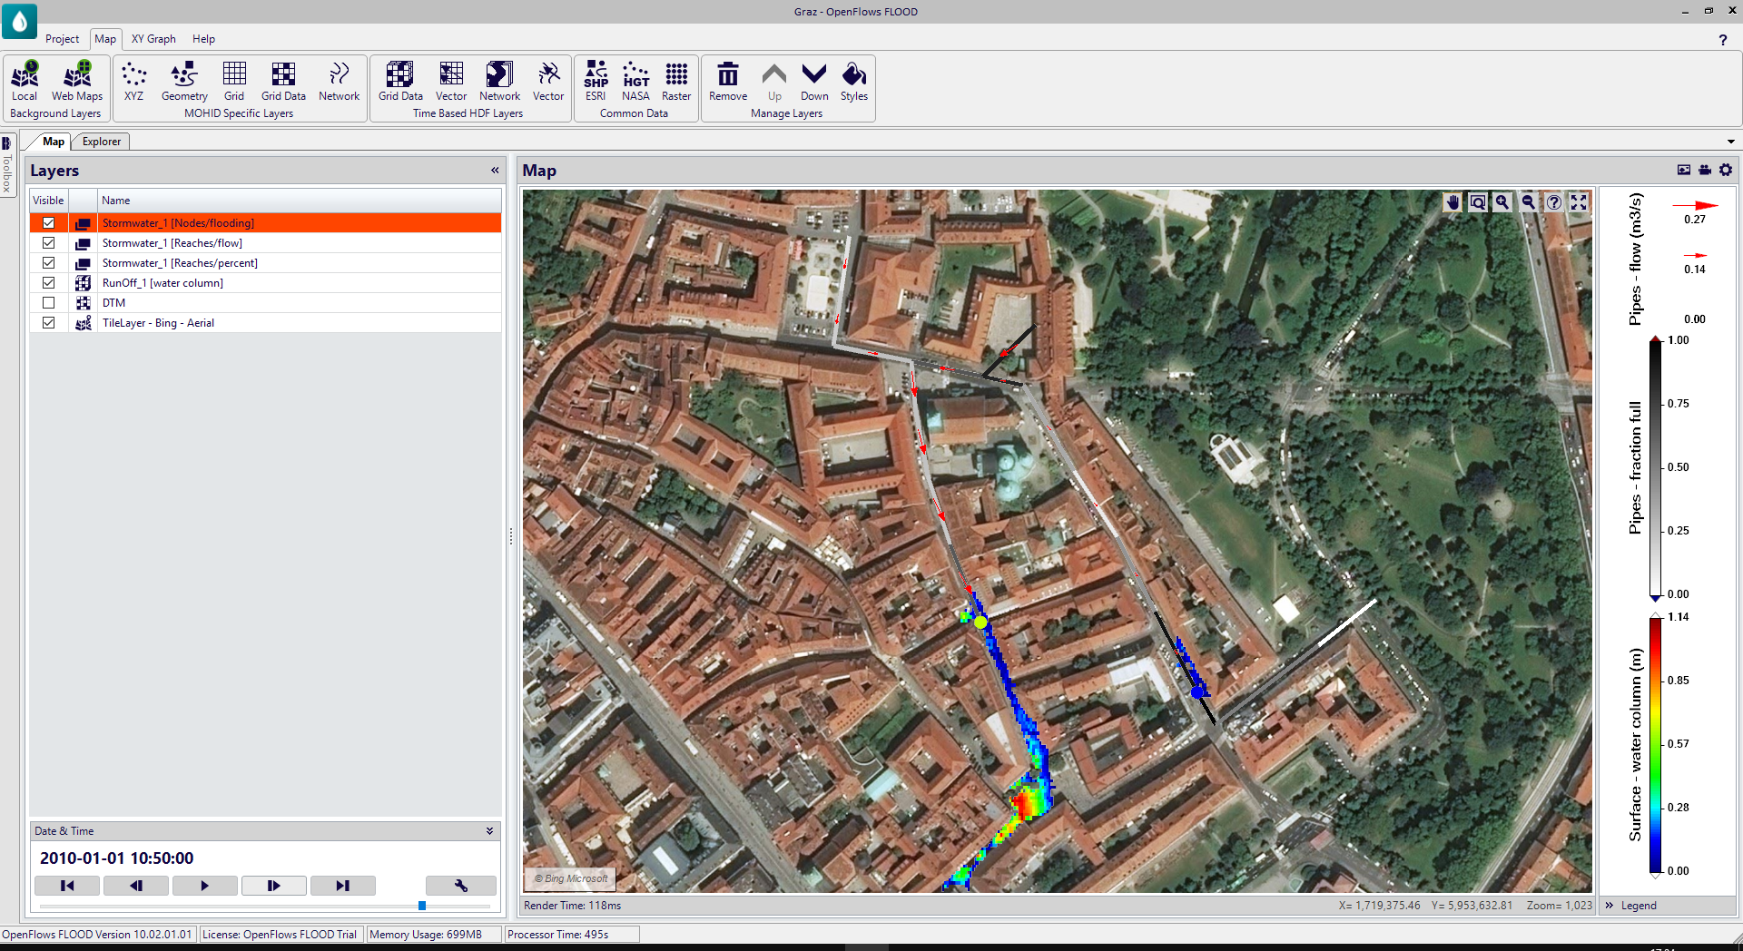Click the OpenFlows application logo button

19,20
